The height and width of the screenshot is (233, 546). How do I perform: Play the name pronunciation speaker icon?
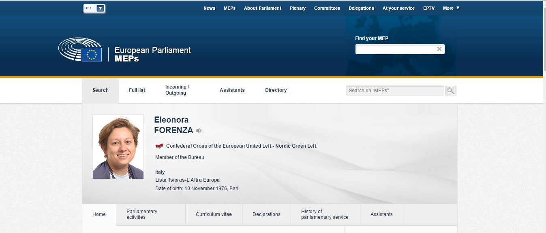(199, 131)
